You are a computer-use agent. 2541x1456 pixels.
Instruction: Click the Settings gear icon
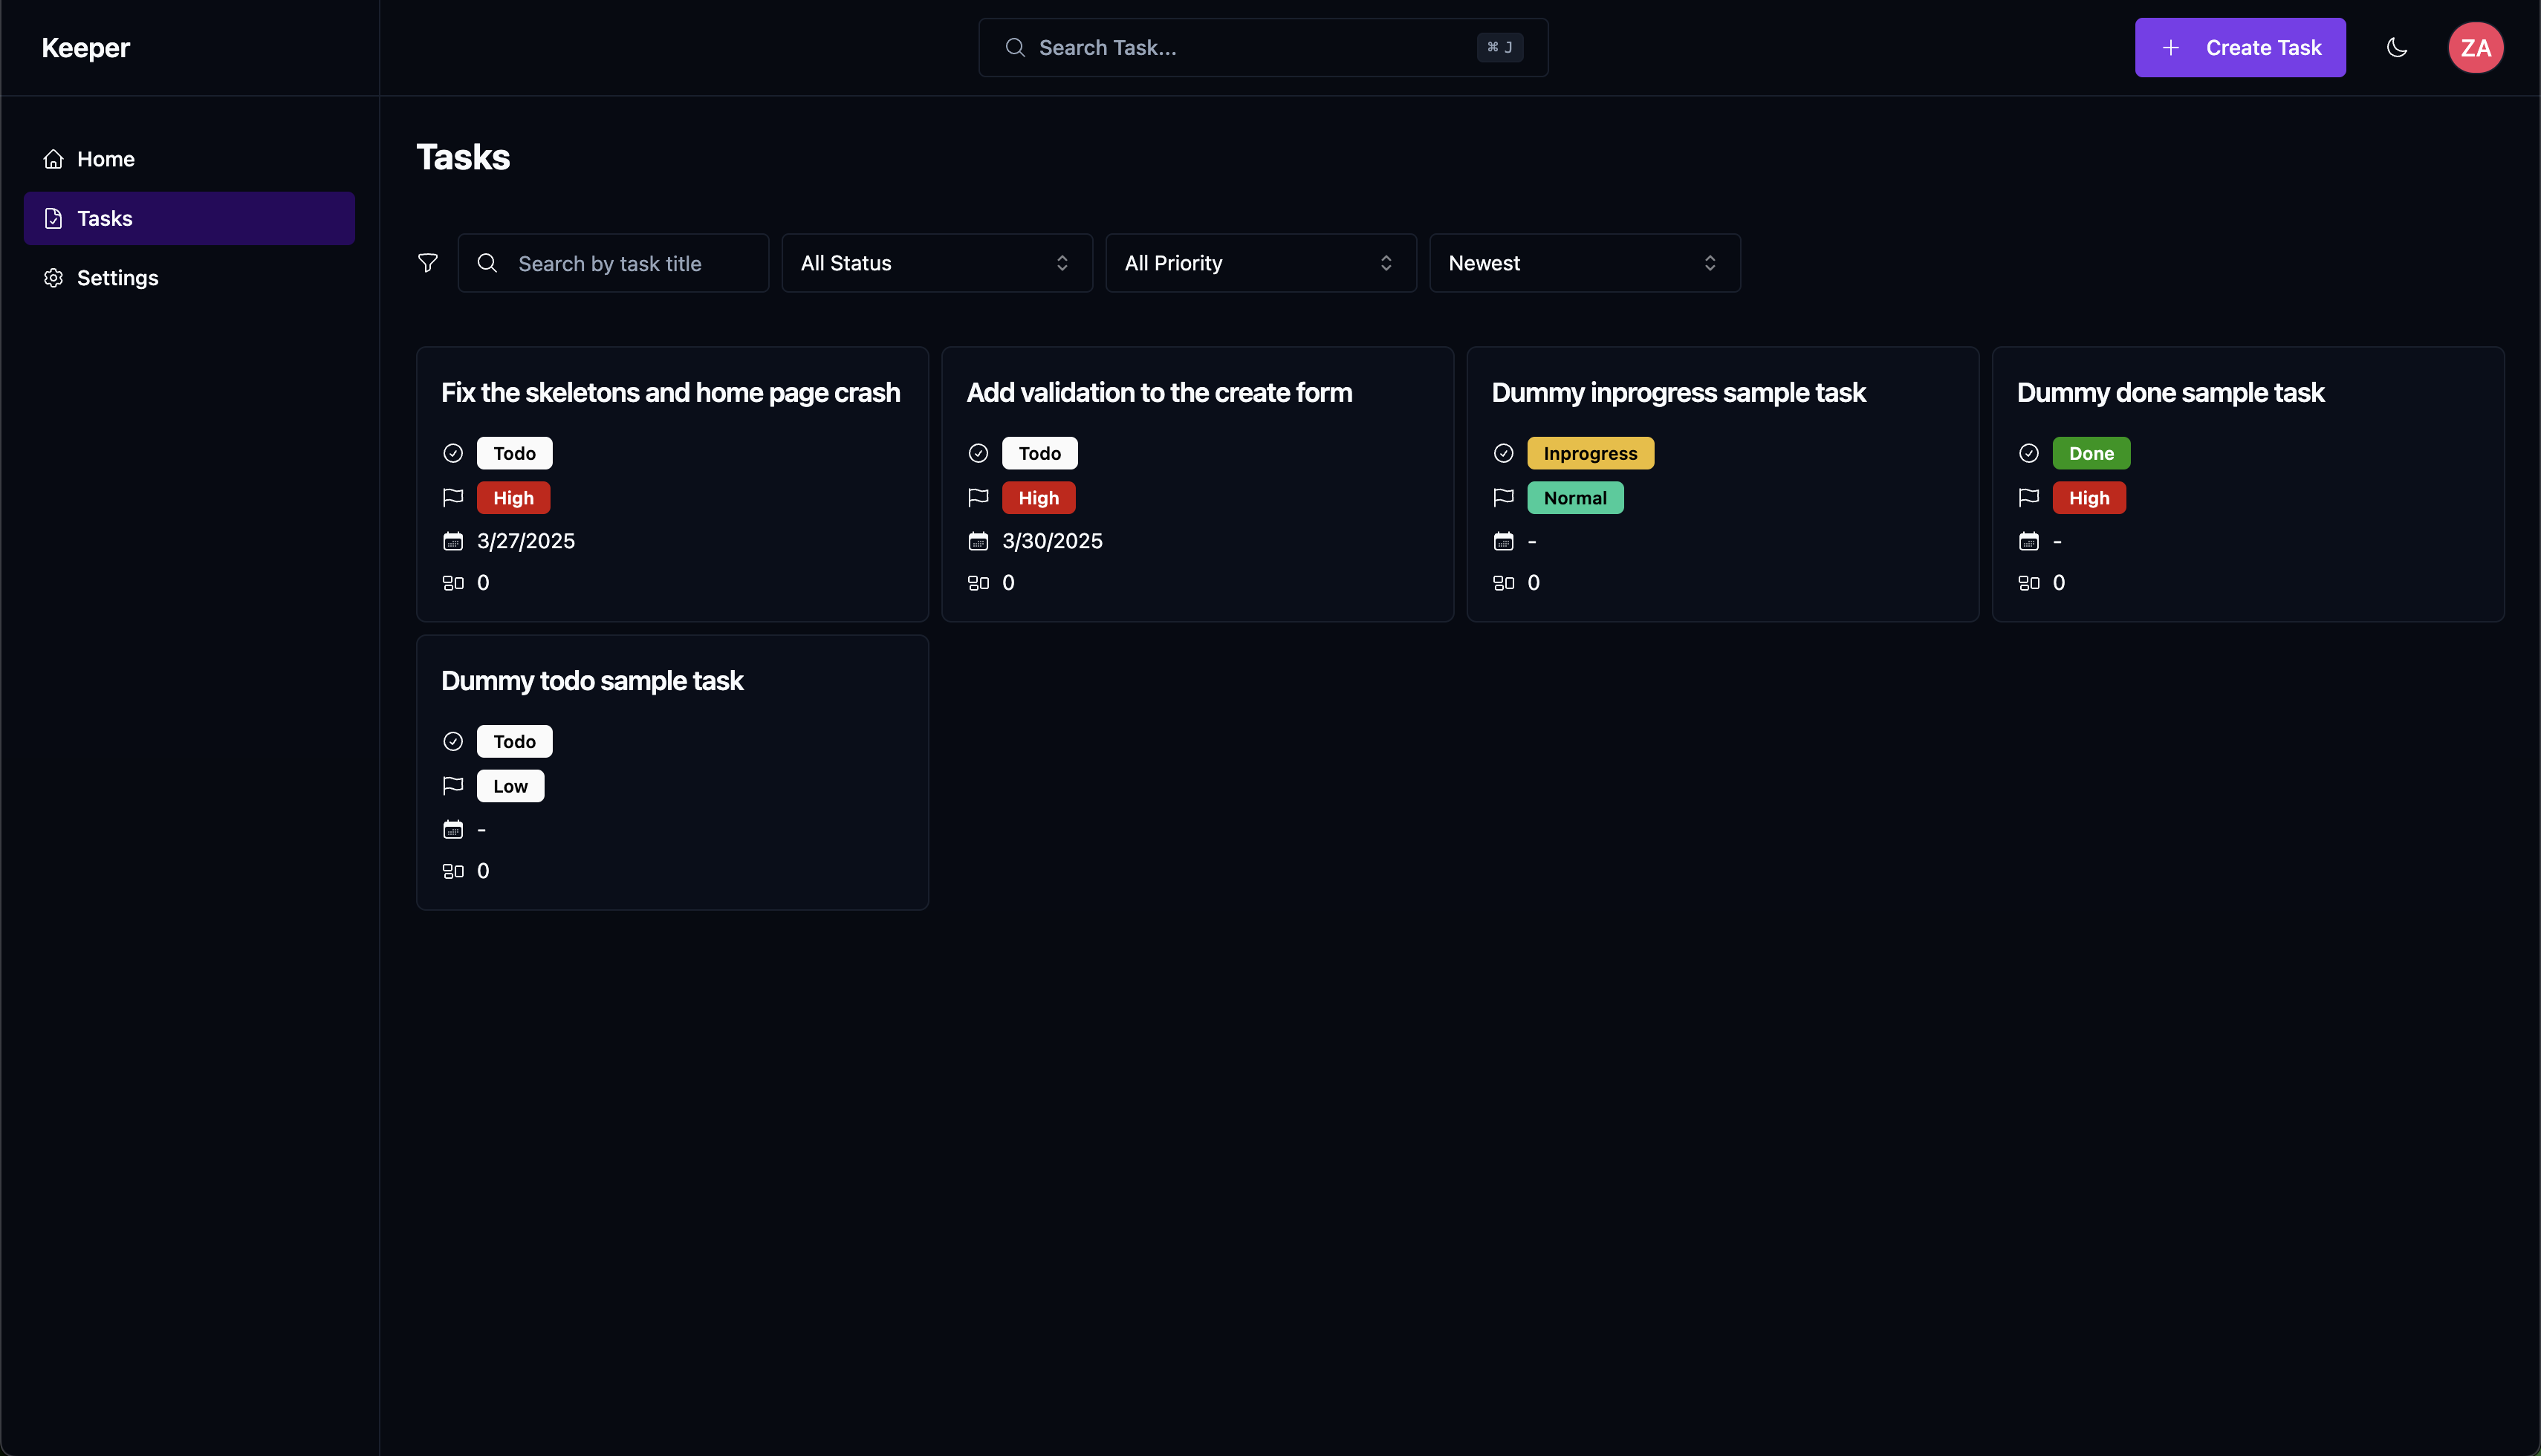coord(53,278)
